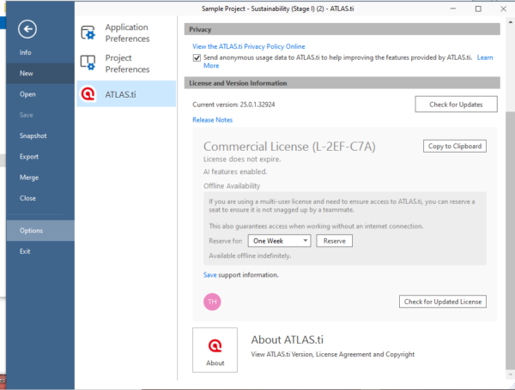Open the Project Preferences tab label
Viewport: 515px width, 390px height.
coord(127,63)
